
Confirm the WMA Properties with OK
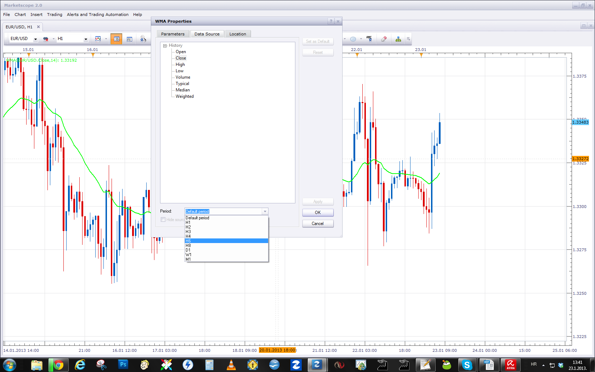tap(318, 213)
